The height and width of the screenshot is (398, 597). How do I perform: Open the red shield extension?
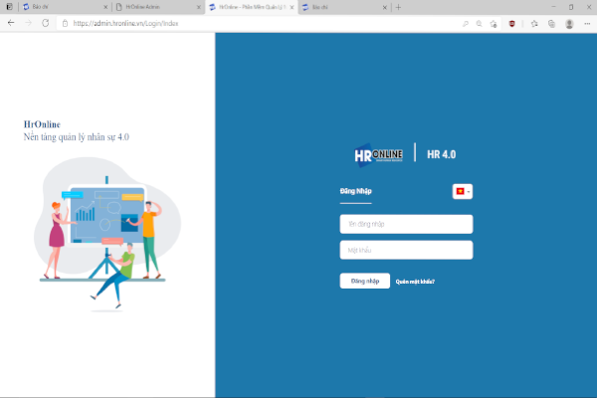coord(512,24)
